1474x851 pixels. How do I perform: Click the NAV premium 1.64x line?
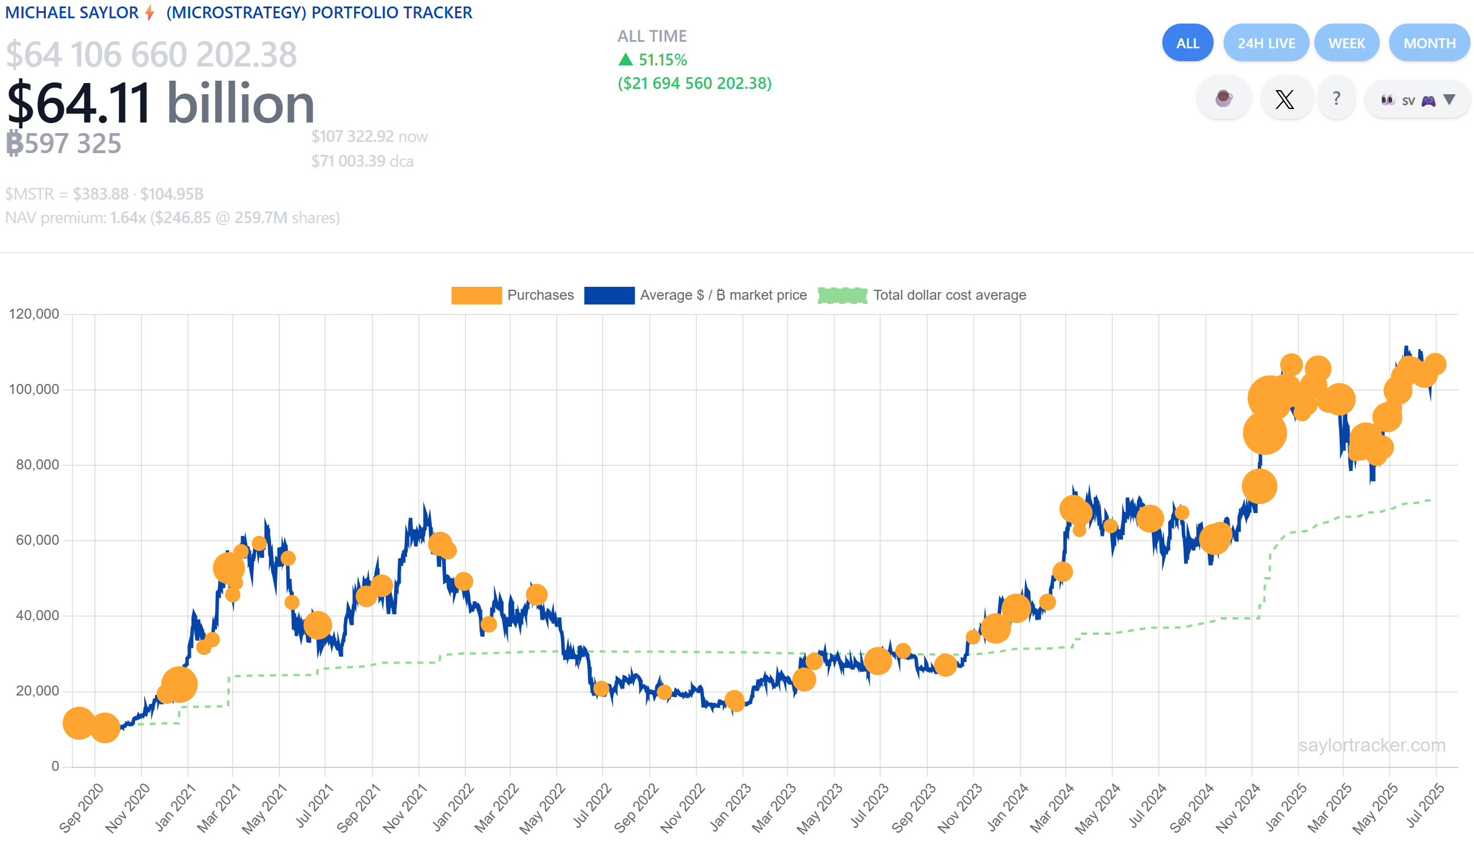coord(173,218)
